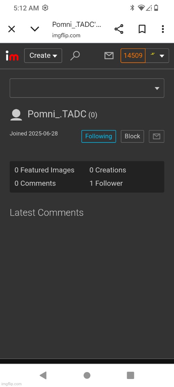The width and height of the screenshot is (174, 387).
Task: Open the 0 Featured Images link
Action: 44,170
